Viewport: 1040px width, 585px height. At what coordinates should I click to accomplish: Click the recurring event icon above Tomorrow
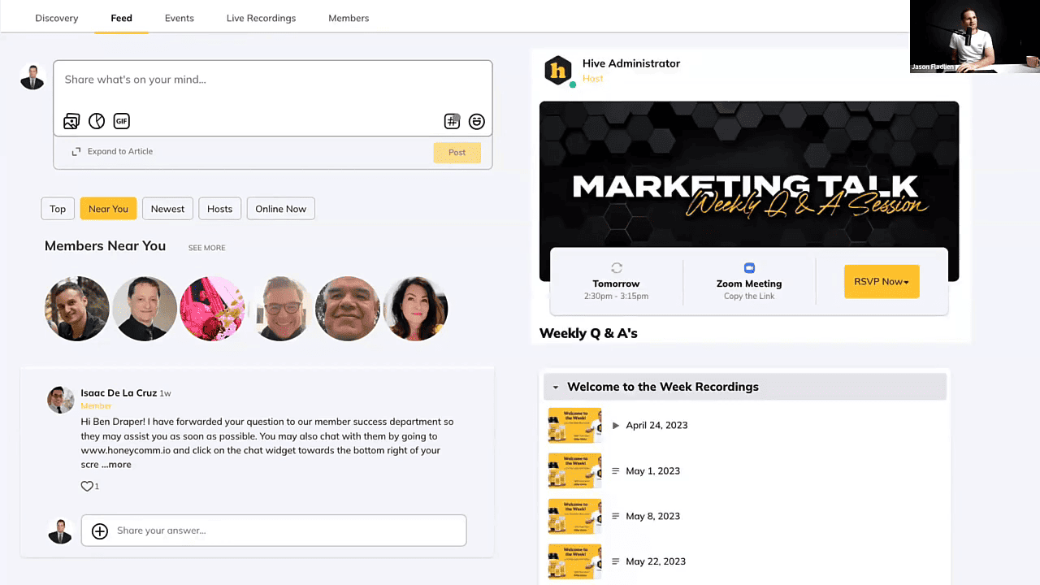(x=617, y=268)
